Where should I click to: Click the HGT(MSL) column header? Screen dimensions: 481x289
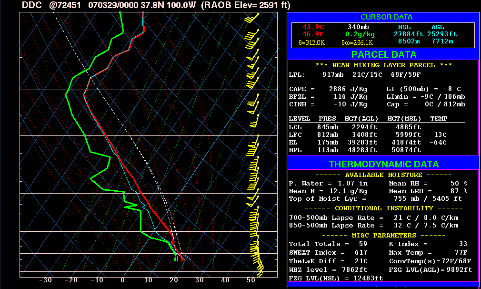point(404,119)
